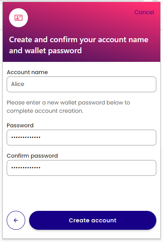This screenshot has height=242, width=163.
Task: Click masked dots in the Password field
Action: [x=26, y=137]
